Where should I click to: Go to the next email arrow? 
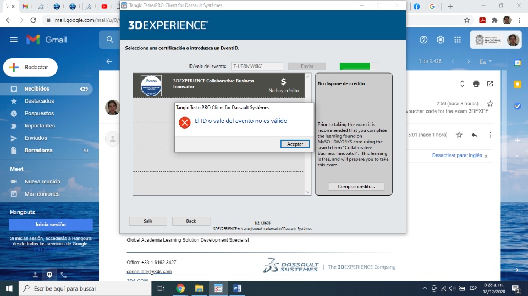468,61
